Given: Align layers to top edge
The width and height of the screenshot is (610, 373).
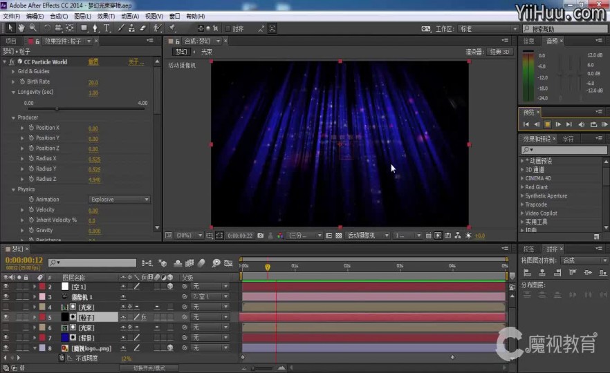Looking at the screenshot, I should 572,272.
